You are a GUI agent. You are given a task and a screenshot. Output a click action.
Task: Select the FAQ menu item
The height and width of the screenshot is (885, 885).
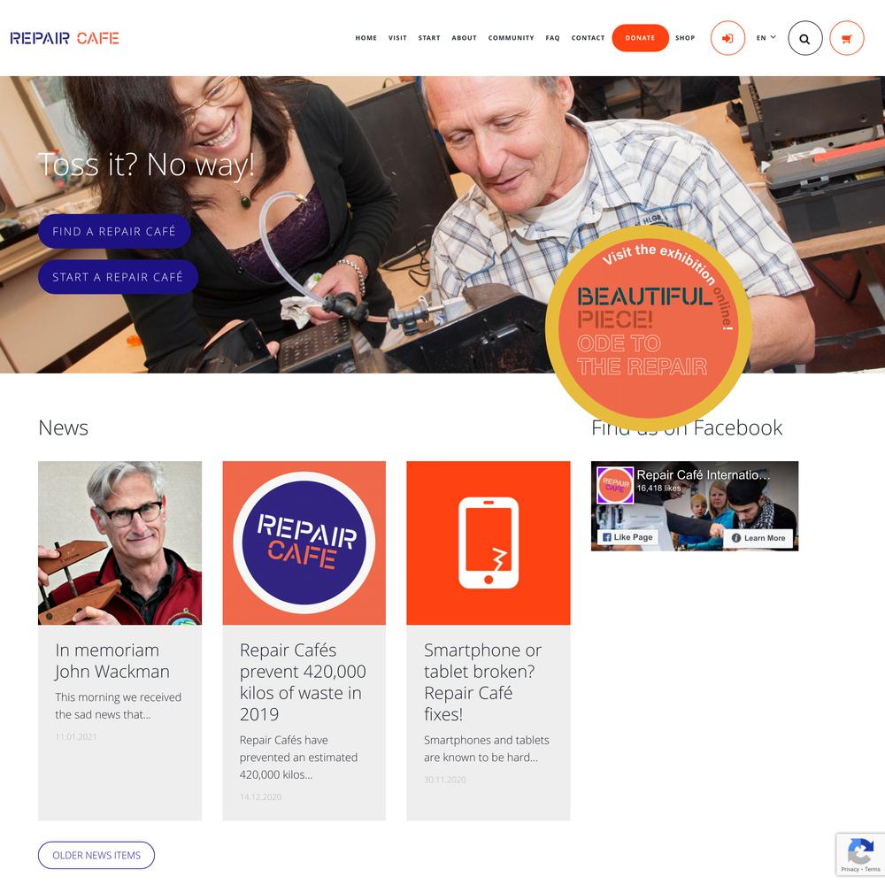click(552, 38)
